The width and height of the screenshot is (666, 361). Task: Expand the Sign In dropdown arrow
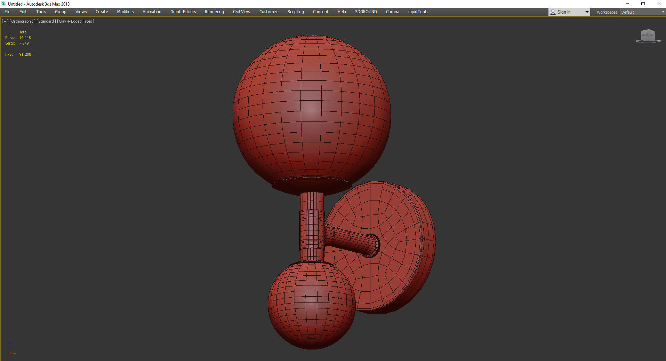[587, 12]
